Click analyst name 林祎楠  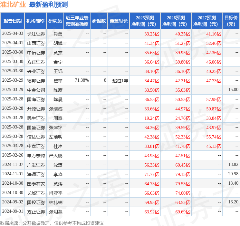click(x=55, y=202)
